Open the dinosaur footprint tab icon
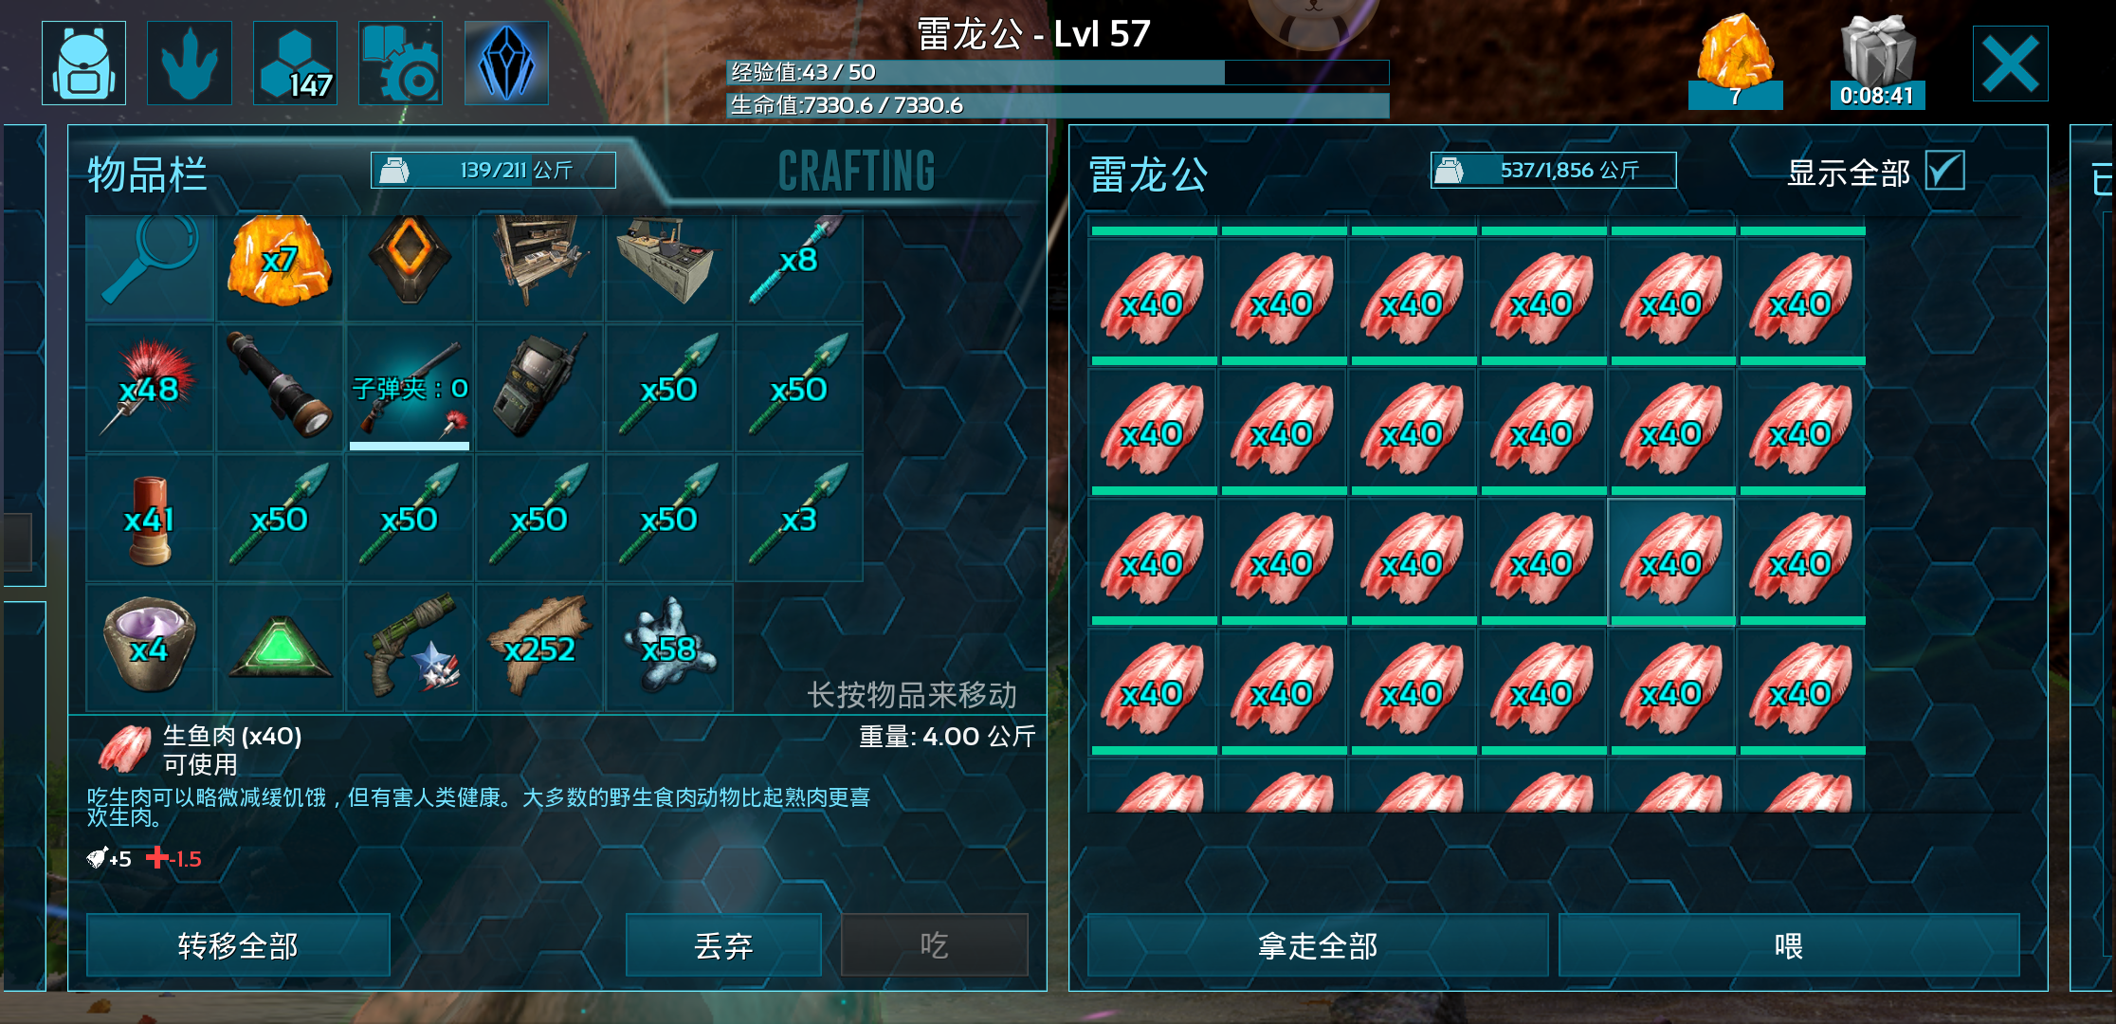Image resolution: width=2116 pixels, height=1024 pixels. [x=190, y=63]
